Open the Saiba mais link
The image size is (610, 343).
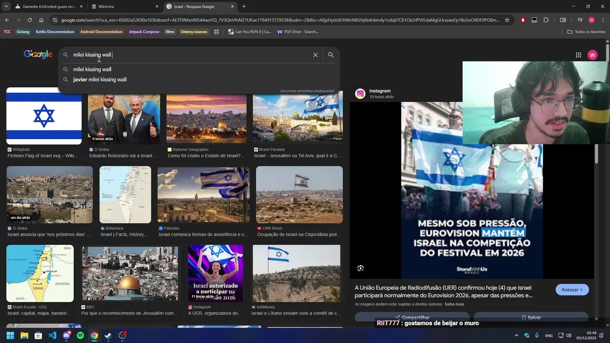point(454,304)
